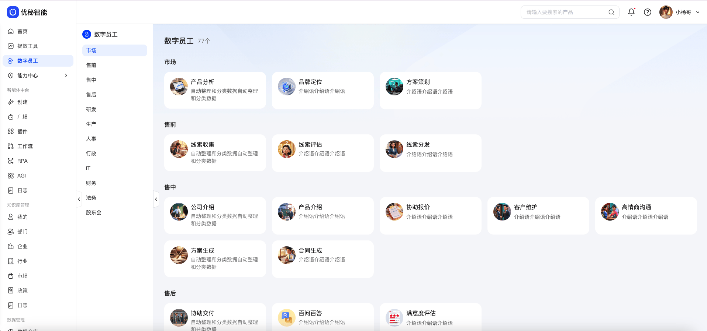This screenshot has width=707, height=331.
Task: Open the RPA sidebar item
Action: click(22, 161)
